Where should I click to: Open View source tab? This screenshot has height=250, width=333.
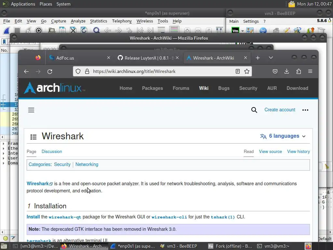tap(270, 152)
